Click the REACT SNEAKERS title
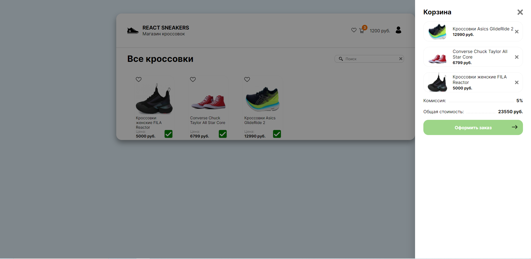 pyautogui.click(x=166, y=28)
